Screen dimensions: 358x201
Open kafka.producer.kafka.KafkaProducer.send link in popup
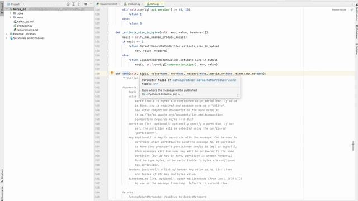(x=204, y=80)
